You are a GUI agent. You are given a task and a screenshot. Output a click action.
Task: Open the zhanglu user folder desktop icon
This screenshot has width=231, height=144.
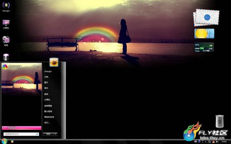tap(6, 7)
